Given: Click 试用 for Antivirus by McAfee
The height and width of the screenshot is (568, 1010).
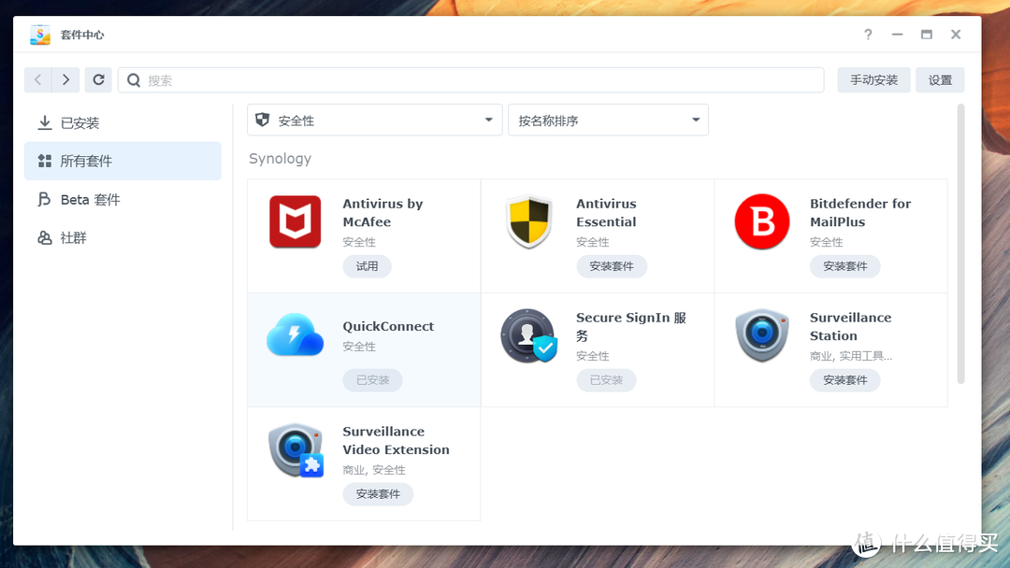Looking at the screenshot, I should coord(368,266).
